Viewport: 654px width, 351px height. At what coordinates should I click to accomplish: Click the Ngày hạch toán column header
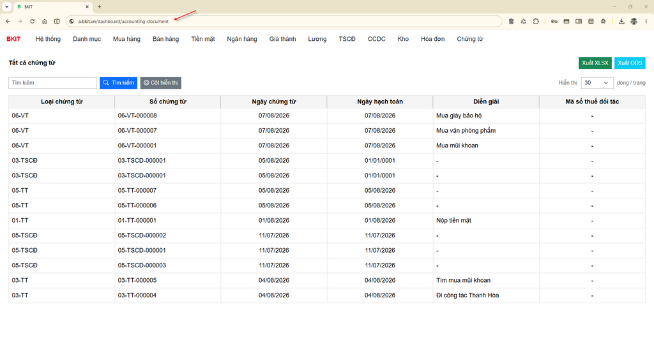pos(380,101)
